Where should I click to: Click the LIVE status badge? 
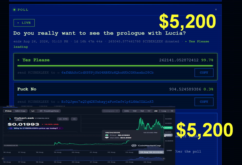[x=24, y=23]
